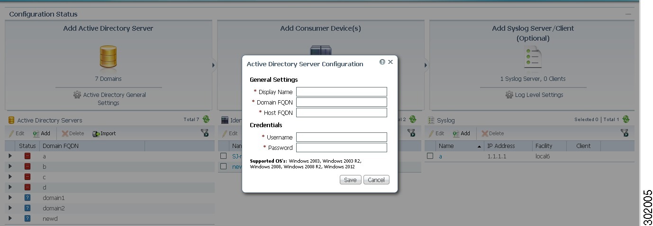Click the Display Name field
The width and height of the screenshot is (653, 226).
(x=342, y=92)
